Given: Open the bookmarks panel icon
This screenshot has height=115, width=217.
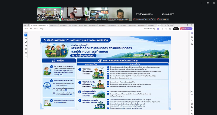Looking at the screenshot, I should 192,40.
